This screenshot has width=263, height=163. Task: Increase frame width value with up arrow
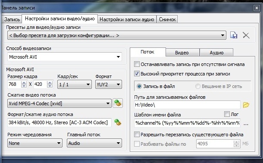24,82
